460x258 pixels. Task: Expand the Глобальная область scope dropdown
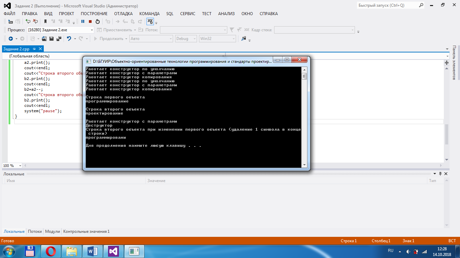pos(447,56)
